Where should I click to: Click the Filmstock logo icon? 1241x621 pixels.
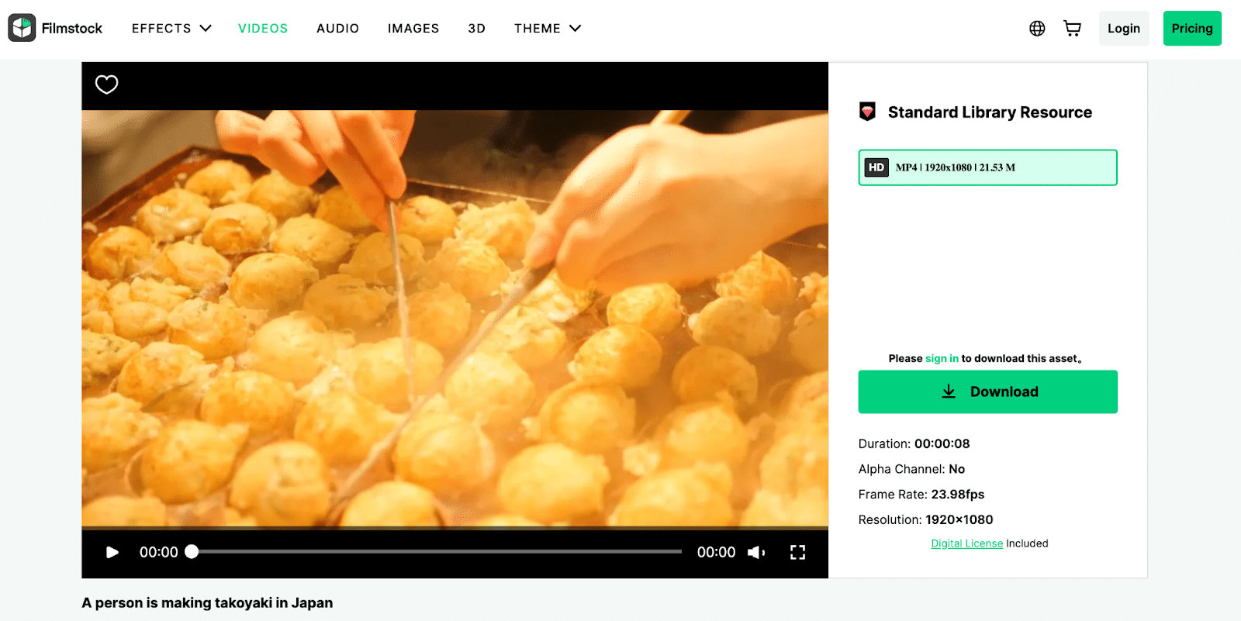tap(22, 28)
